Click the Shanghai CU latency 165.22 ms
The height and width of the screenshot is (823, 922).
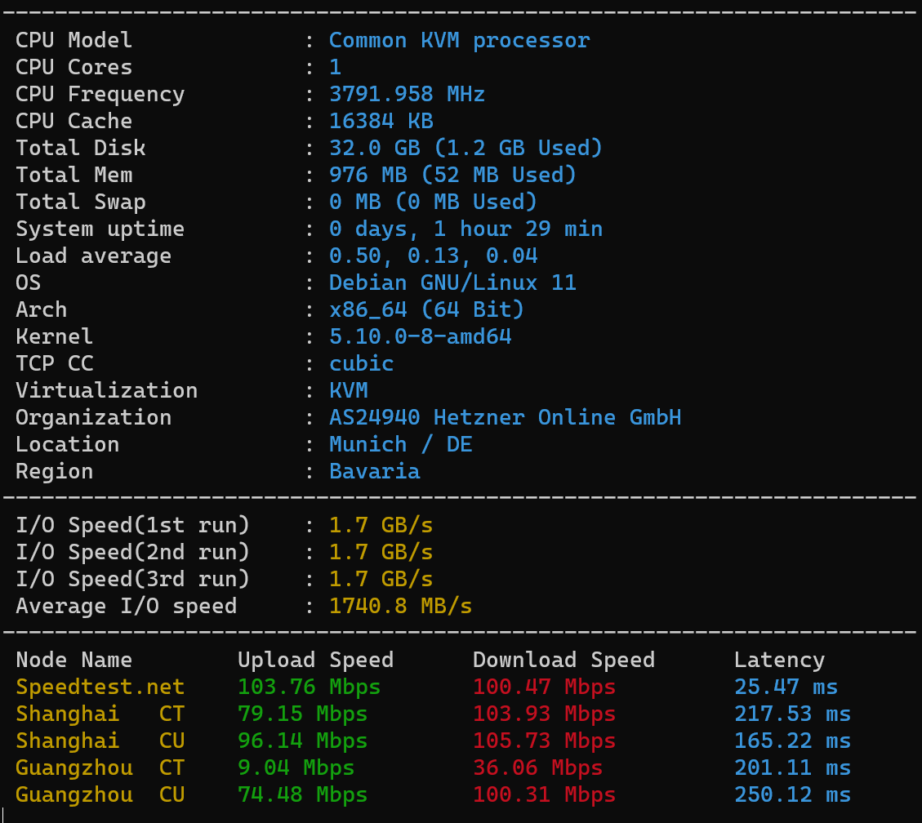[792, 741]
